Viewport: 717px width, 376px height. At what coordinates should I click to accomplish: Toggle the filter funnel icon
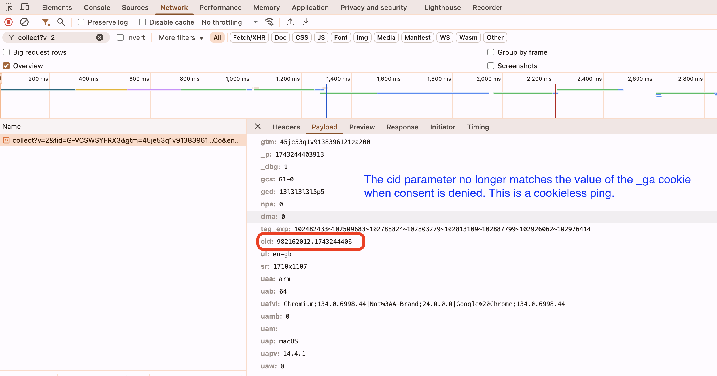coord(46,22)
